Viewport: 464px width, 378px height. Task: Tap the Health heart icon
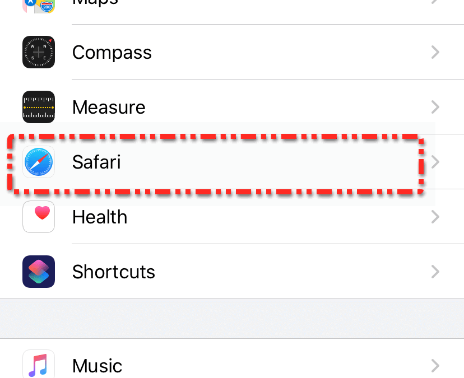click(x=39, y=217)
